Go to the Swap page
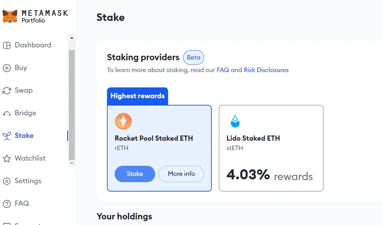 tap(23, 90)
